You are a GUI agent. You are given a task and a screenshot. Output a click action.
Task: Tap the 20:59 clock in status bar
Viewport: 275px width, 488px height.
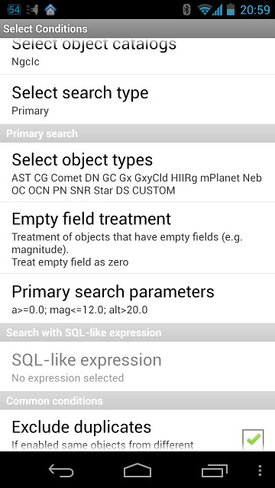[x=255, y=10]
